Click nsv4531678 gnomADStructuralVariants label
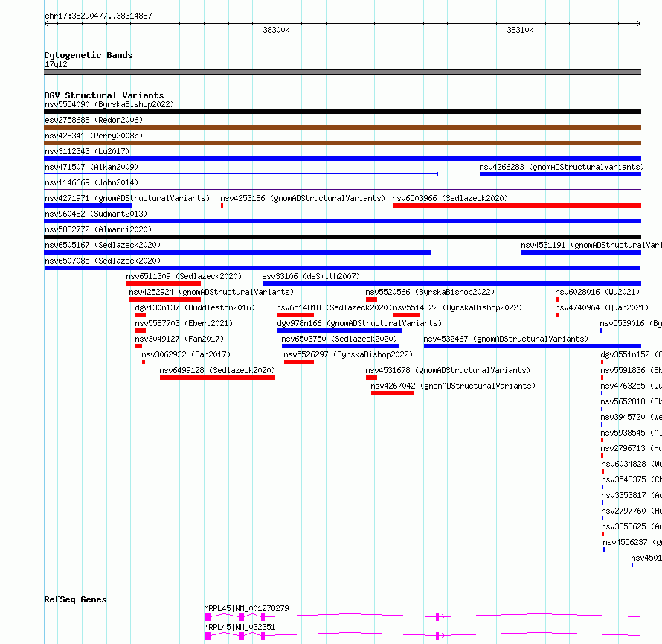 tap(448, 370)
